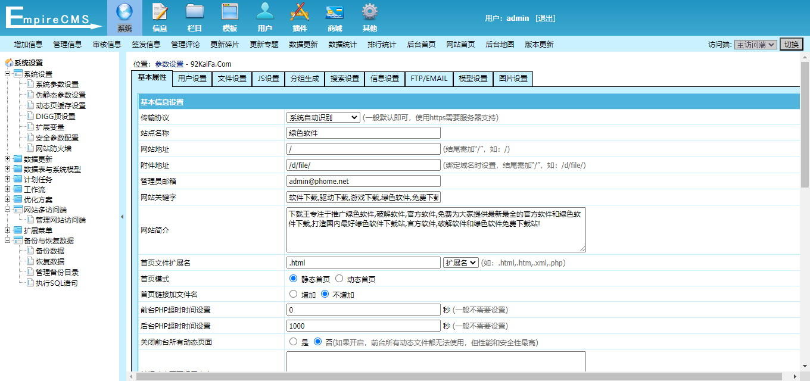Select 不增加 for 首页链接加文件名
This screenshot has width=810, height=381.
click(x=325, y=293)
